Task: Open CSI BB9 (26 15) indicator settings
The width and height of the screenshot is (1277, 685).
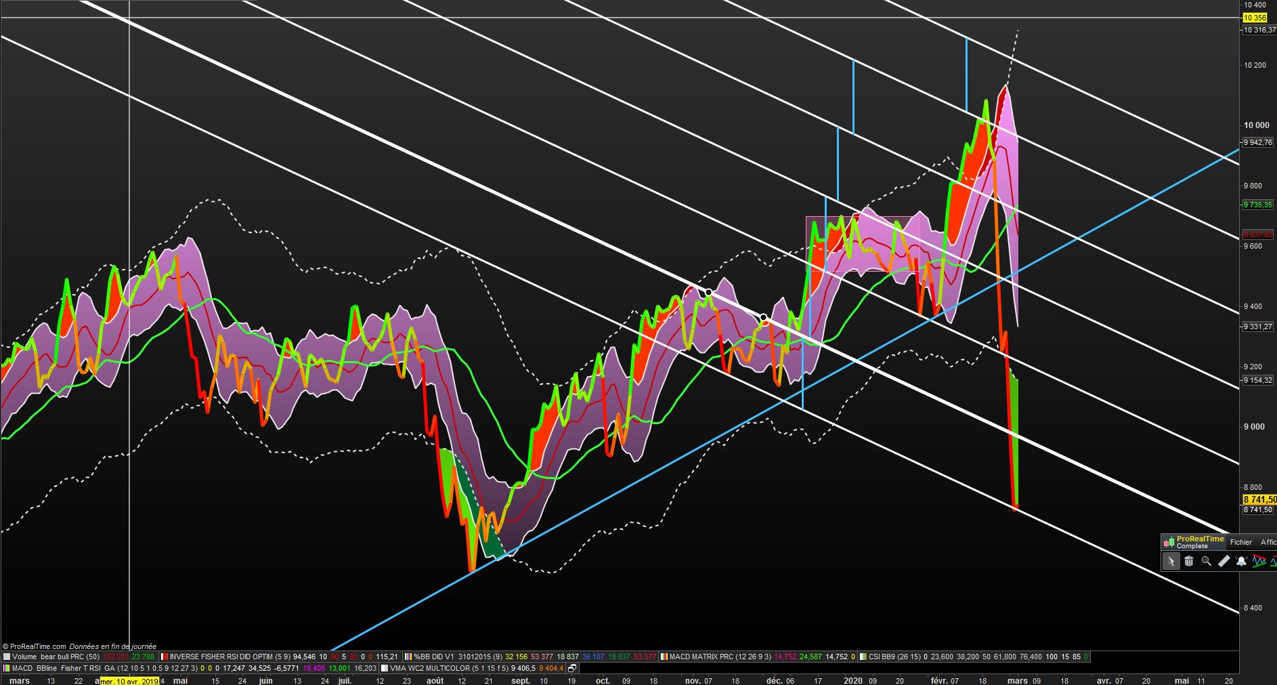Action: click(x=895, y=657)
